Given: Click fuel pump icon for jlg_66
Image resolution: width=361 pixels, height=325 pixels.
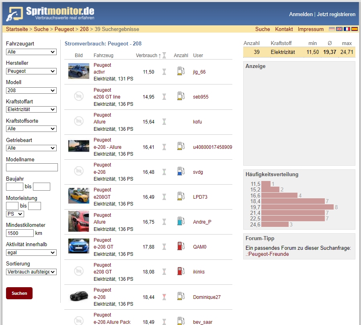Looking at the screenshot, I should tap(181, 71).
